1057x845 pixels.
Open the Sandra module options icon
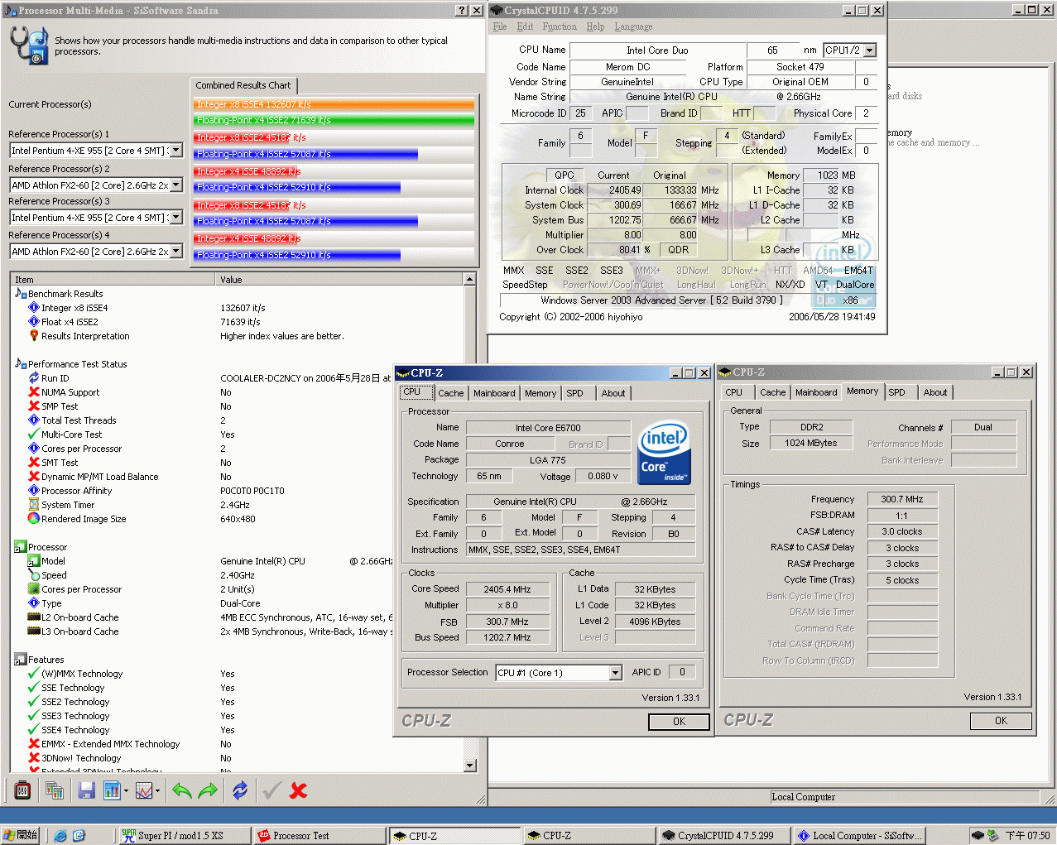[22, 790]
